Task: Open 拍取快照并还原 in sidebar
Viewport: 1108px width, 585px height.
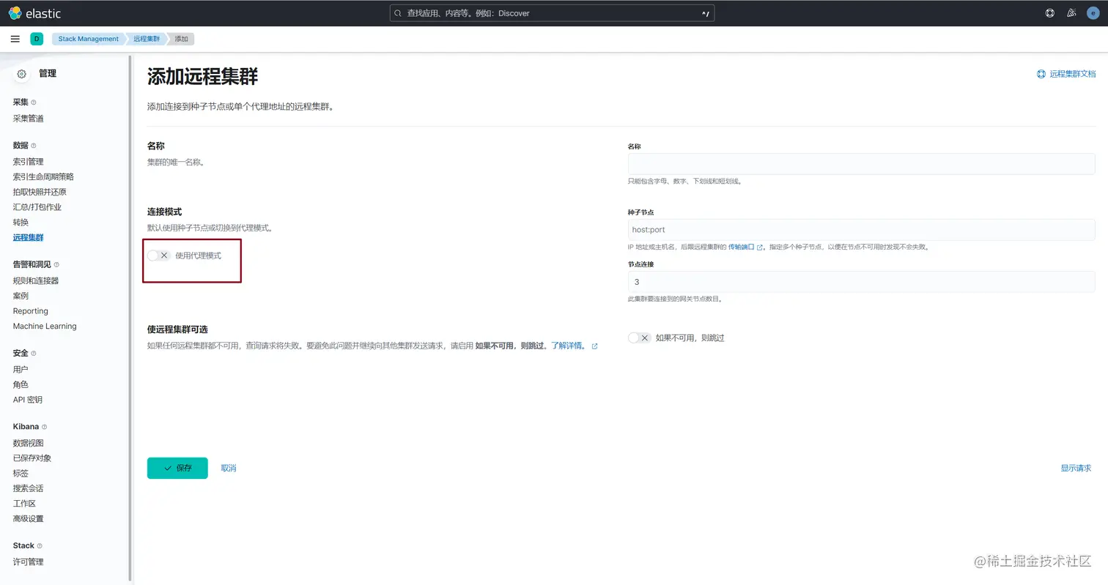Action: click(x=40, y=192)
